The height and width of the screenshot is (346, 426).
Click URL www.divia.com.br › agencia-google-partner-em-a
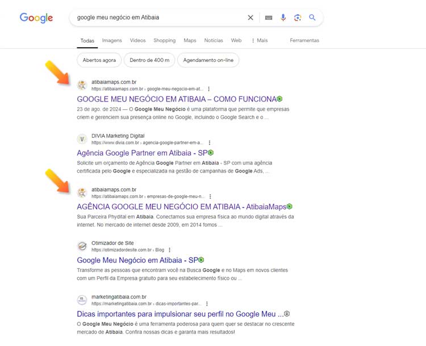[x=147, y=142]
